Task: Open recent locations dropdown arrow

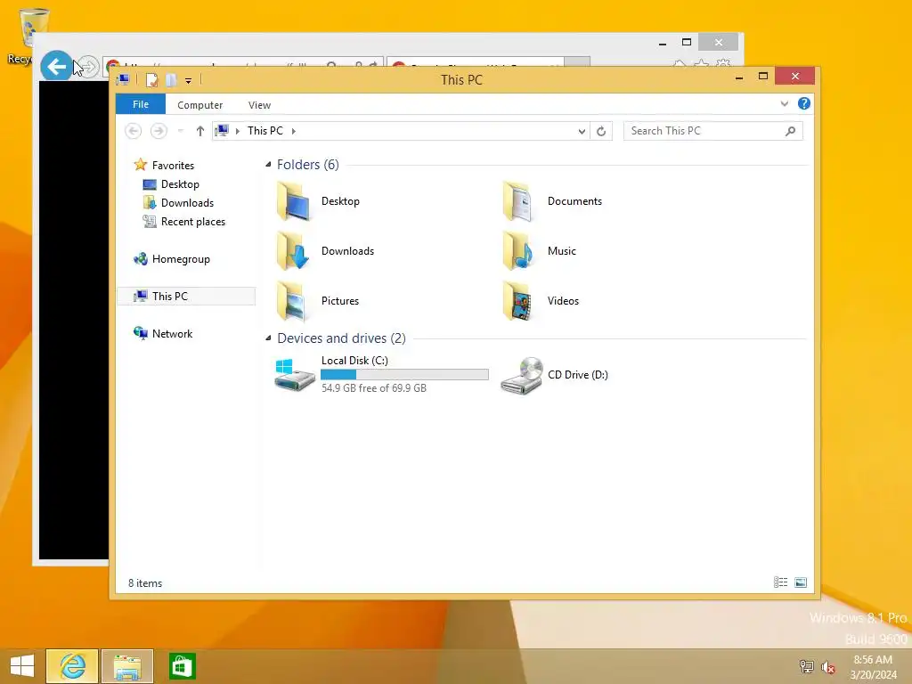Action: (x=180, y=132)
